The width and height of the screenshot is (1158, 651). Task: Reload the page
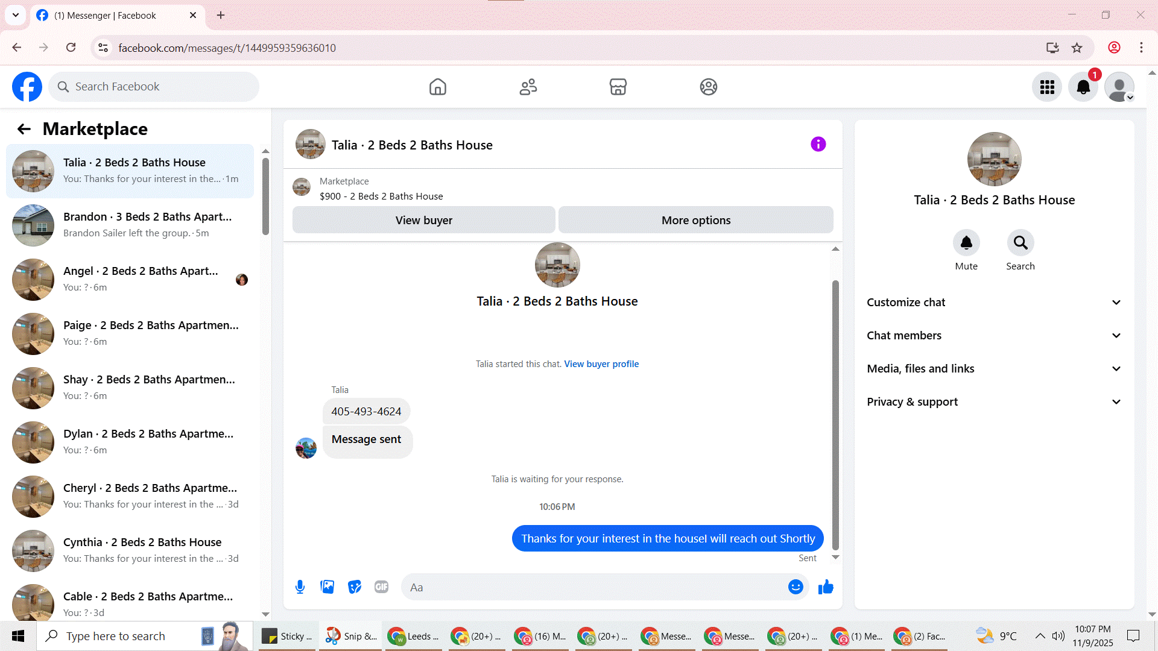(x=71, y=48)
